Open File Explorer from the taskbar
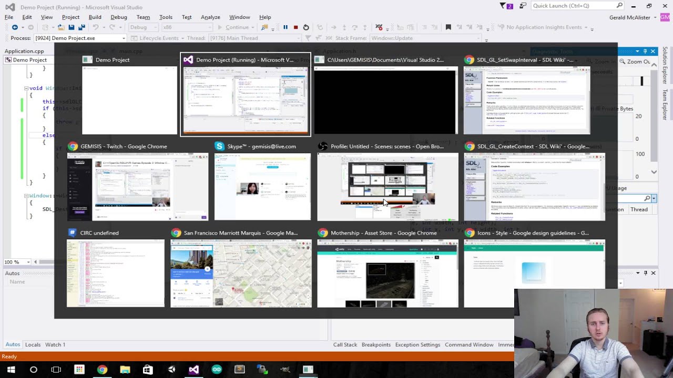 pos(125,370)
